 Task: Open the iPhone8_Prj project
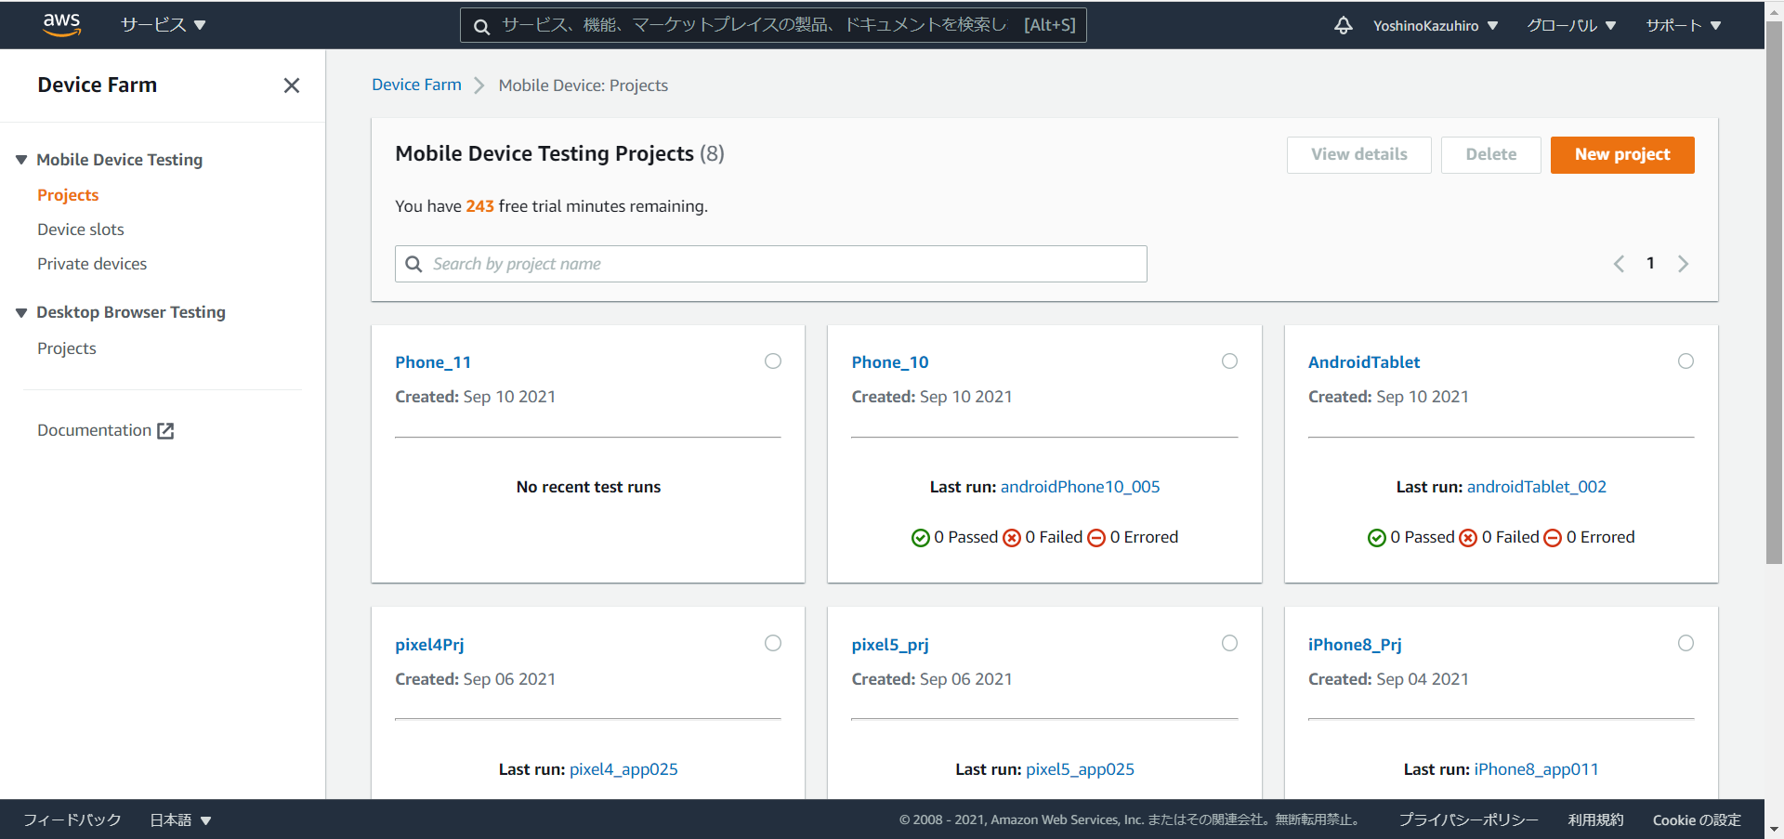[x=1355, y=645]
